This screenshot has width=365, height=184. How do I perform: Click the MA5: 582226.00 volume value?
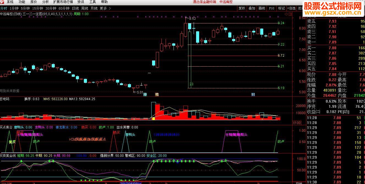click(56, 99)
